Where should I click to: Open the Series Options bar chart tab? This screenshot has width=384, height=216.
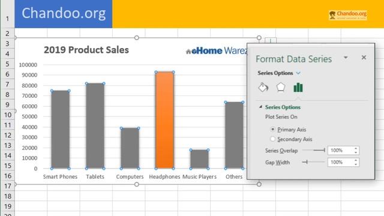(x=298, y=88)
